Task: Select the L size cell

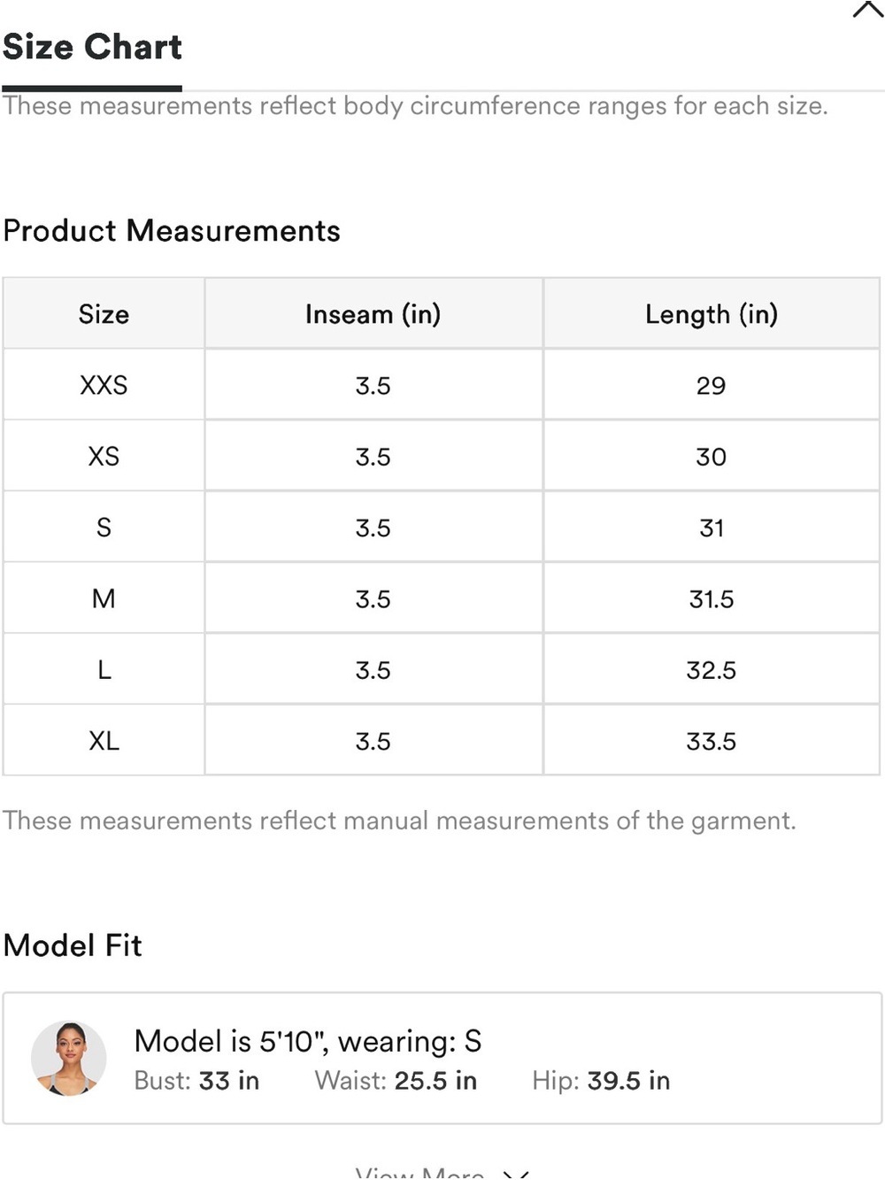Action: coord(104,670)
